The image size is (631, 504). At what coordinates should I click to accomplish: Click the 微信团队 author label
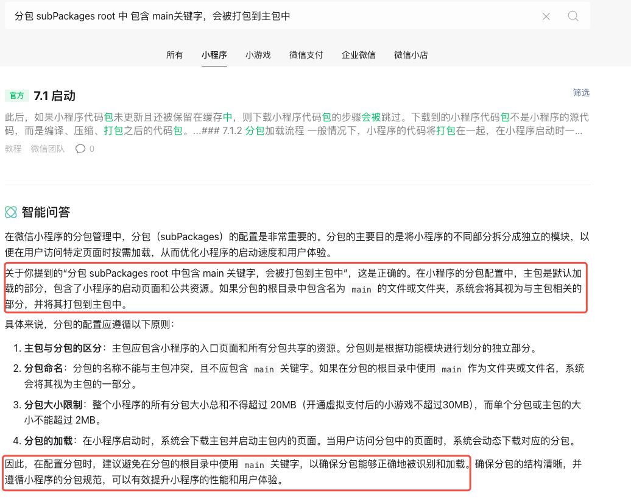[48, 149]
